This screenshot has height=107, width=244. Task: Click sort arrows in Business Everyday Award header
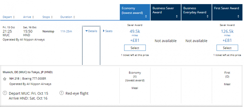(207, 16)
